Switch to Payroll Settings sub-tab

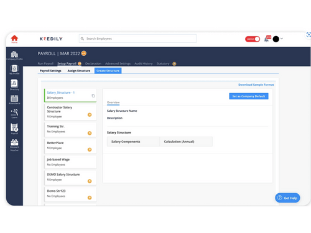50,71
